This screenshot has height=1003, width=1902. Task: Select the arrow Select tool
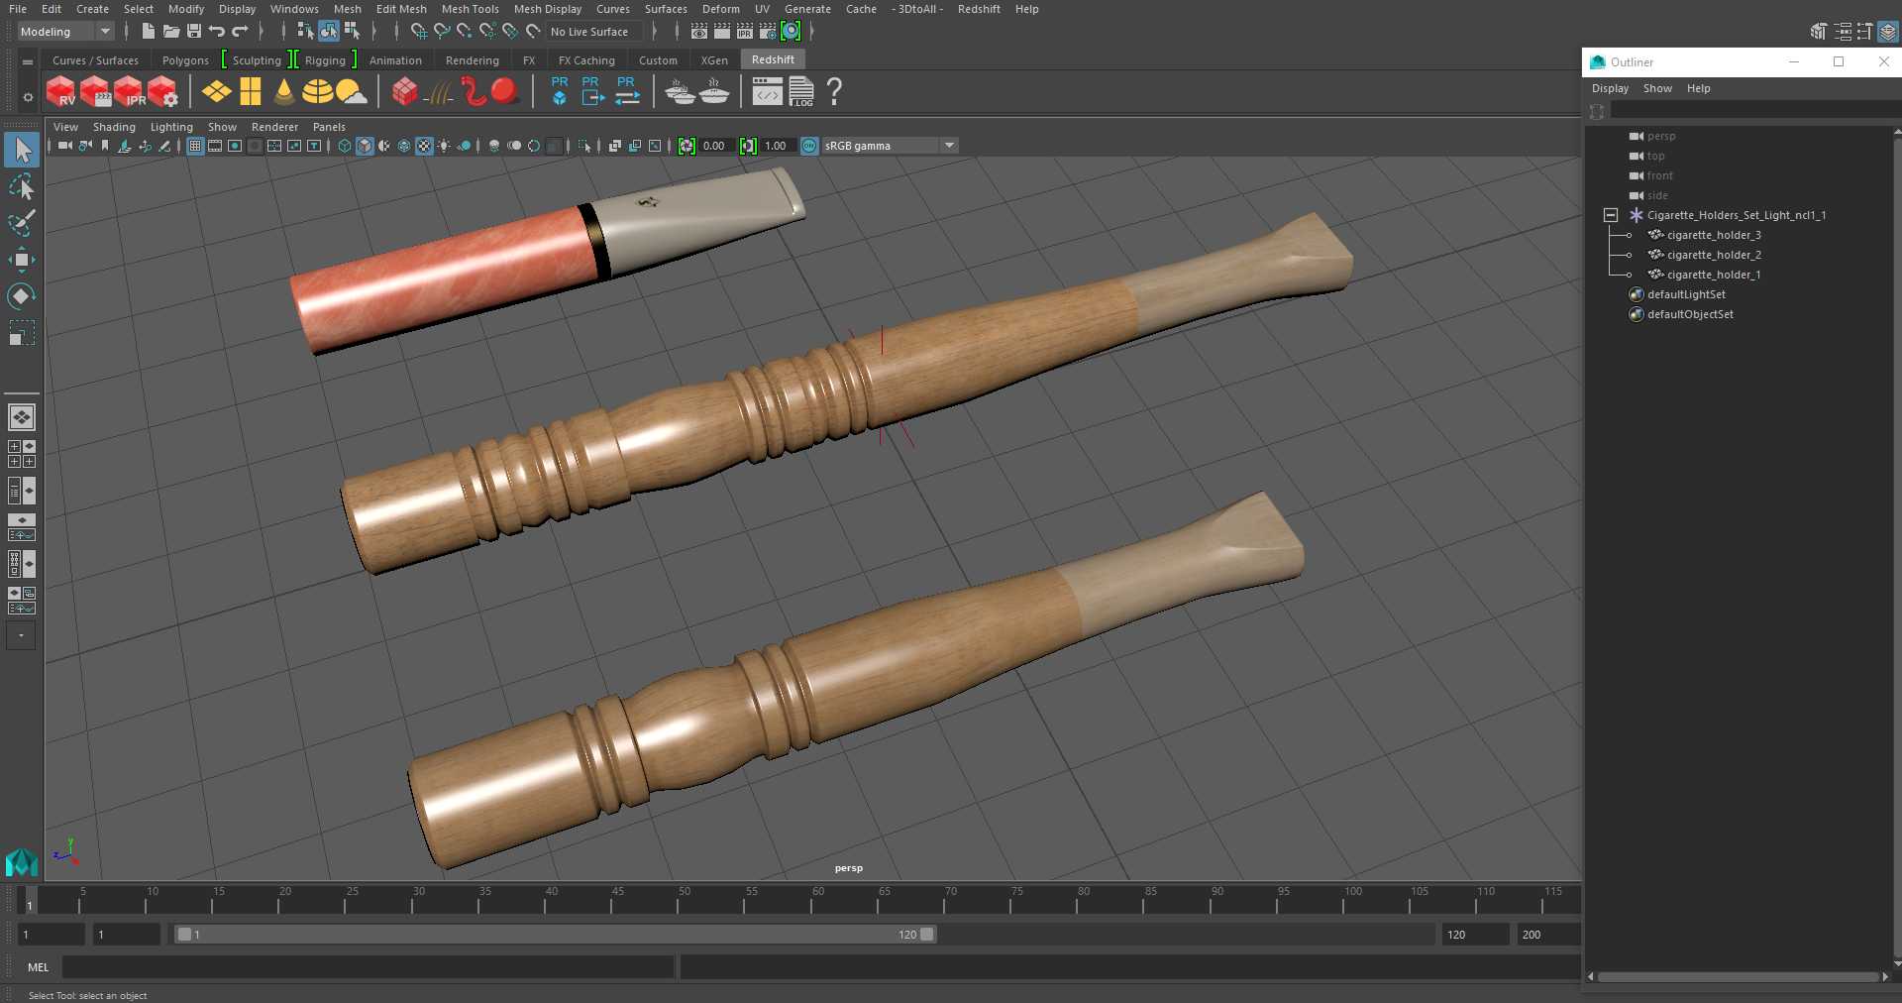[22, 151]
